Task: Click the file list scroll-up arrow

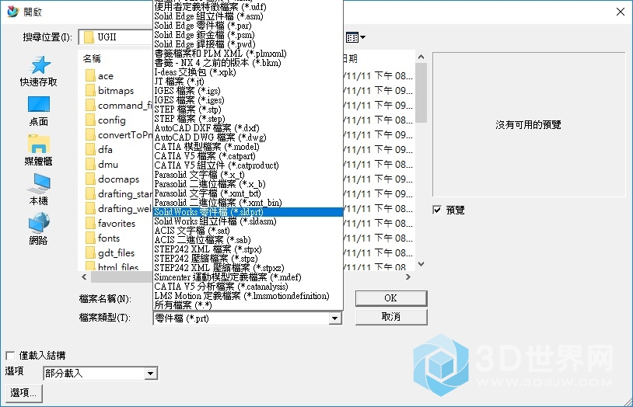Action: tap(421, 57)
